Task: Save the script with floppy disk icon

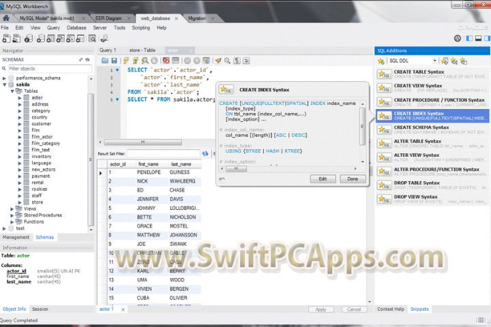Action: (115, 61)
